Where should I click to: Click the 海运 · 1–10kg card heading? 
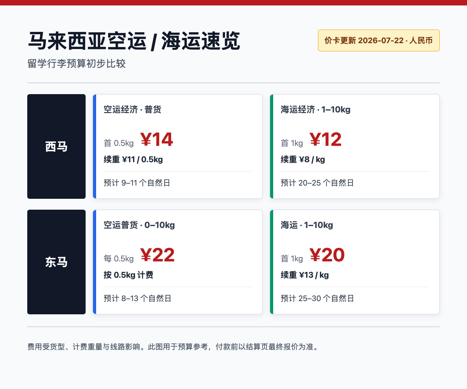tap(307, 225)
